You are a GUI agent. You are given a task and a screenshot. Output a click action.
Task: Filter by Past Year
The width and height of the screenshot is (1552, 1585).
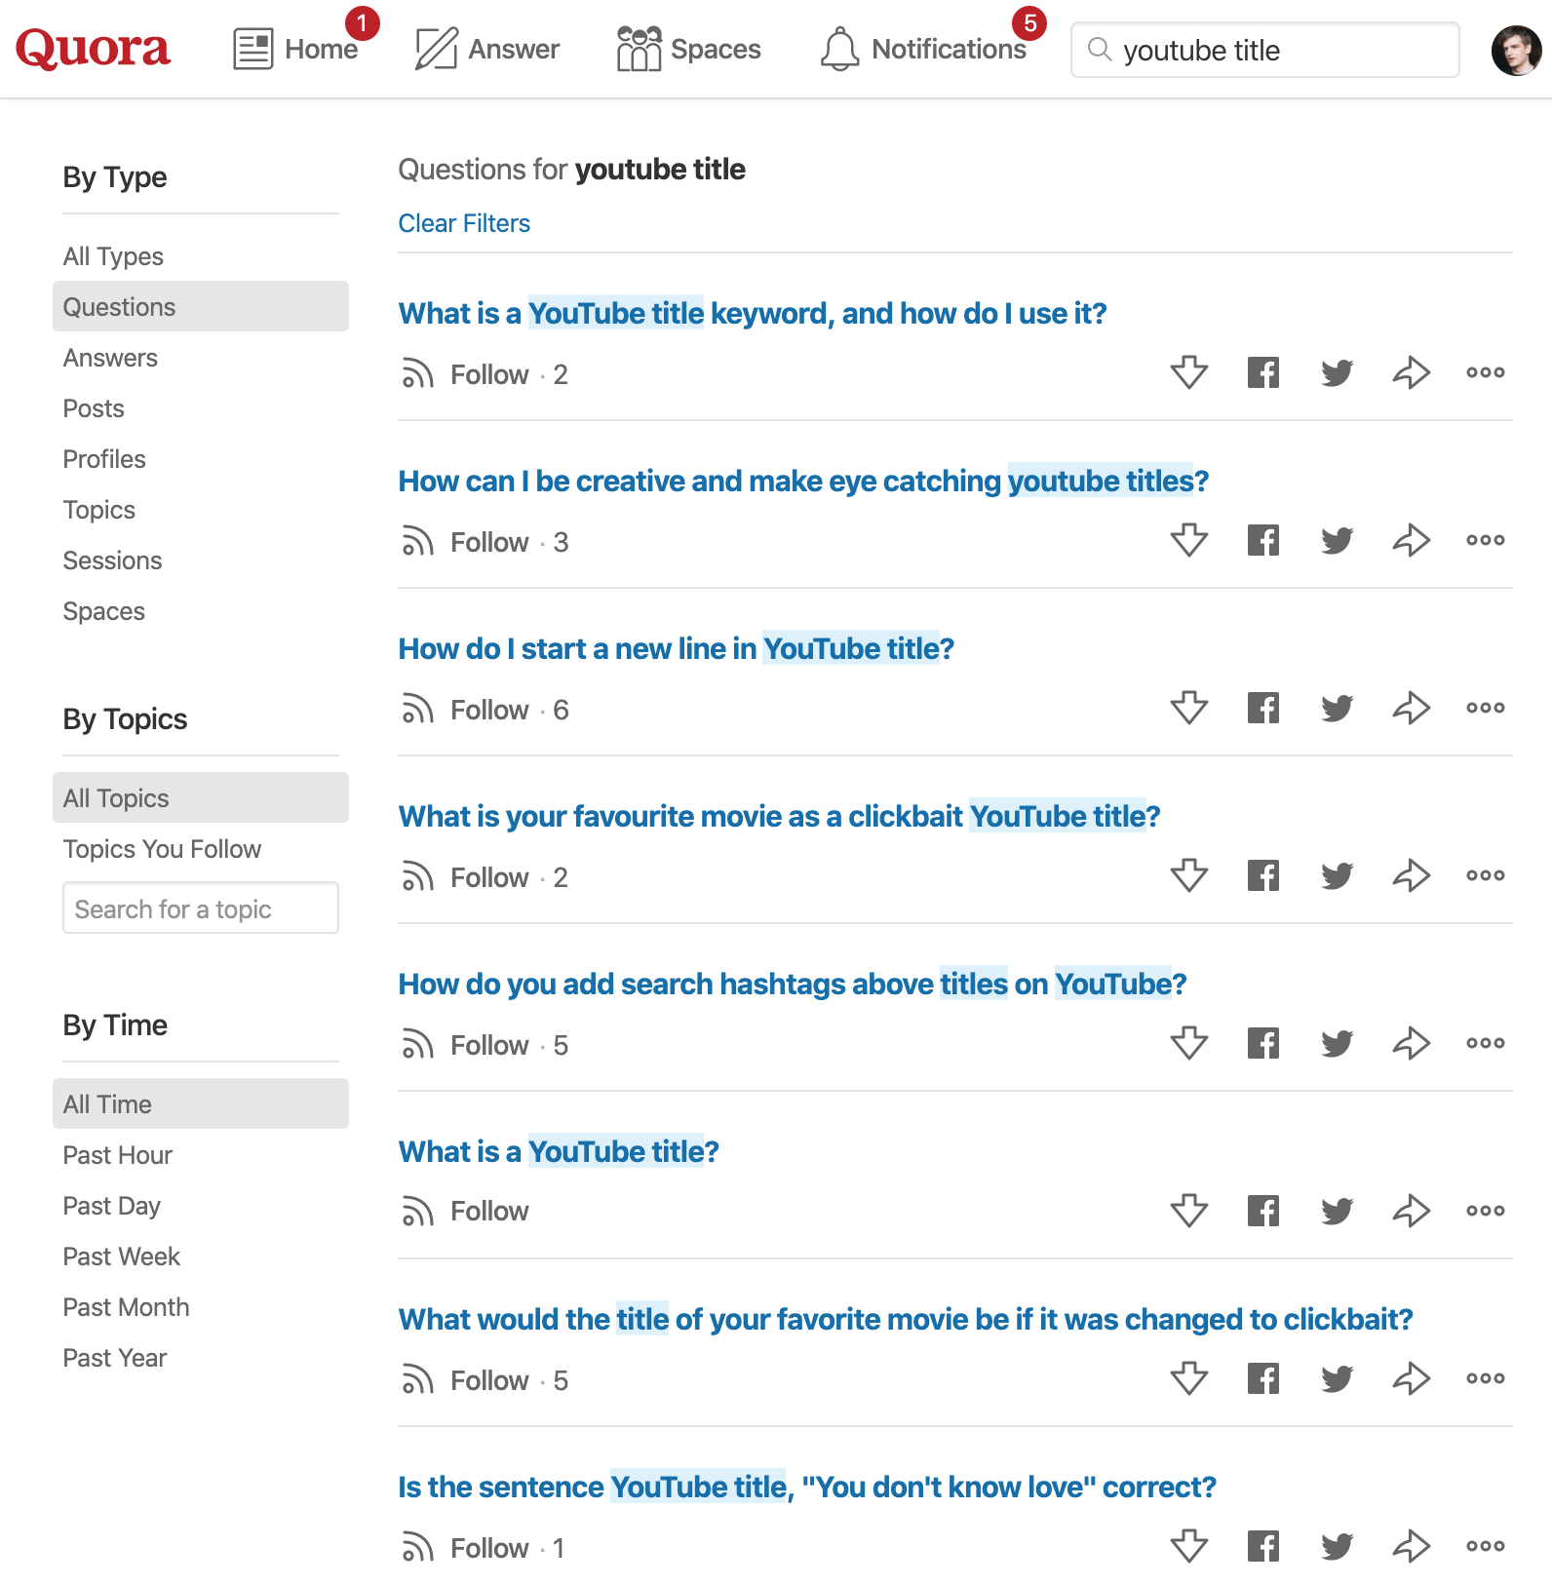[115, 1358]
